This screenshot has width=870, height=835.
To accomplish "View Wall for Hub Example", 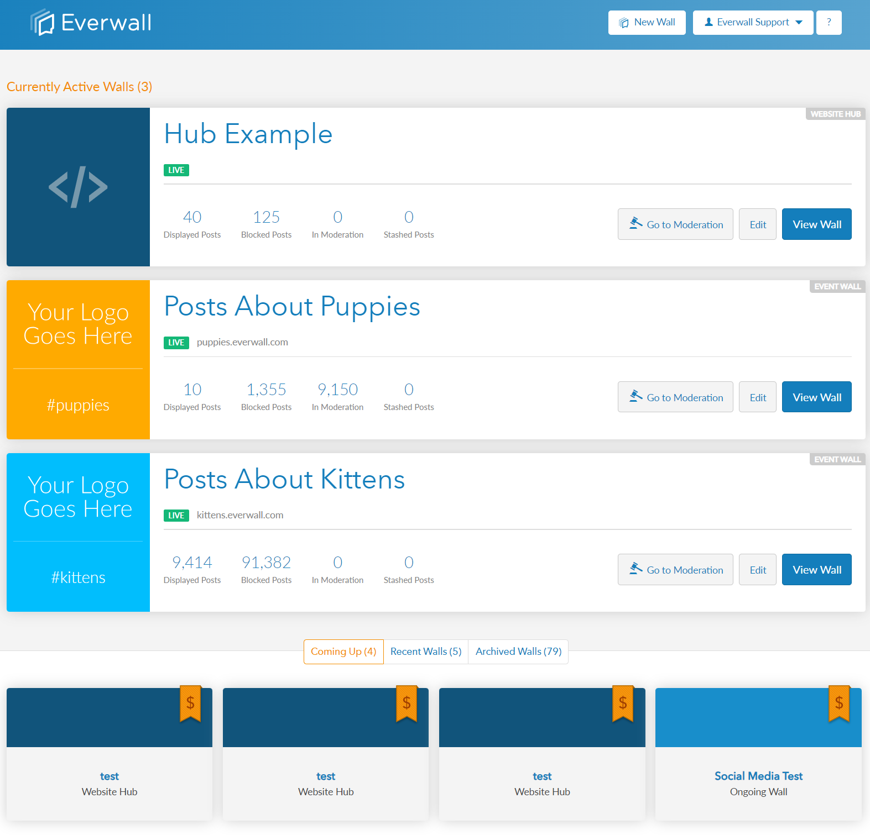I will (x=817, y=224).
